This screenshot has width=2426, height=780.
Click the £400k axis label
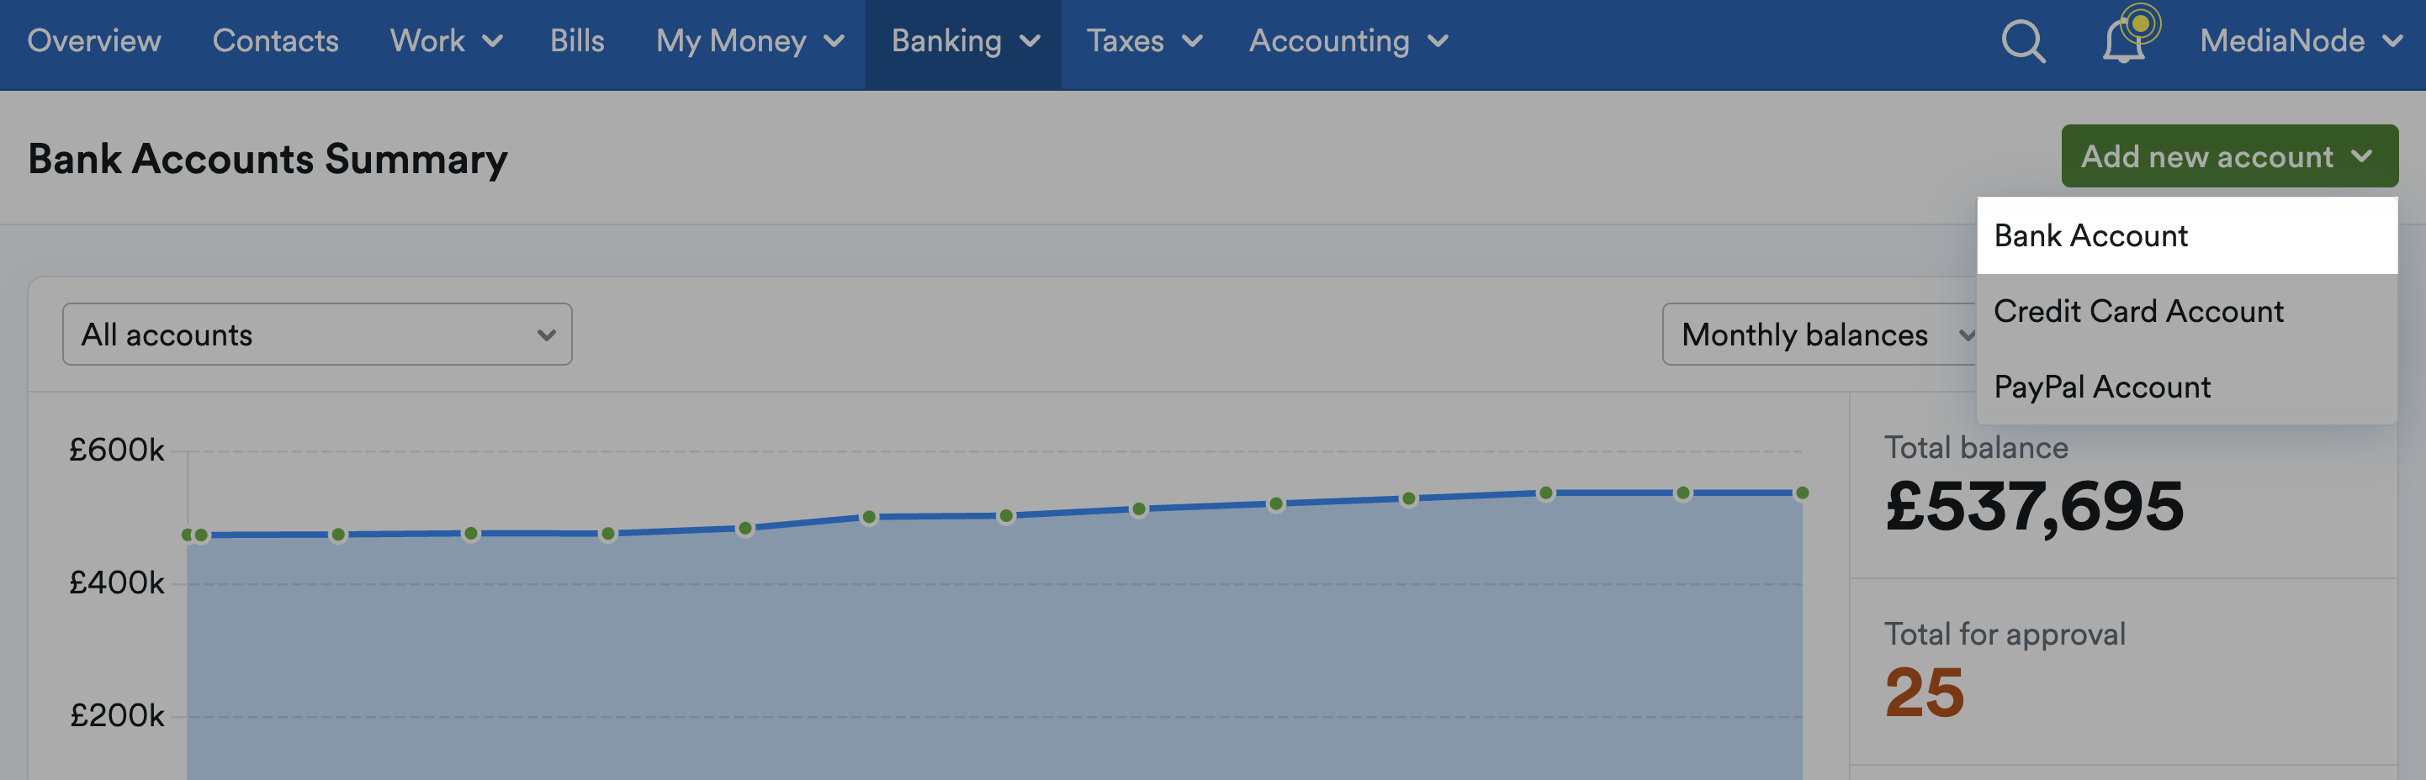[x=117, y=583]
